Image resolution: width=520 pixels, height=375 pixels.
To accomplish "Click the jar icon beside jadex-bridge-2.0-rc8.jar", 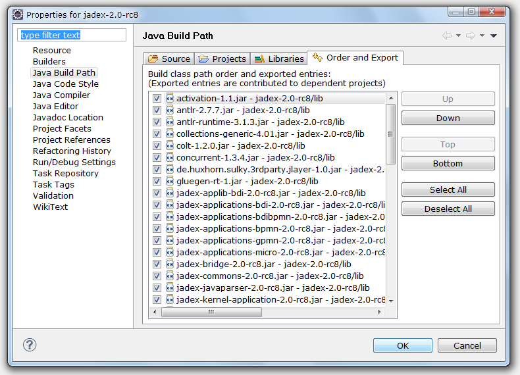I will point(169,264).
